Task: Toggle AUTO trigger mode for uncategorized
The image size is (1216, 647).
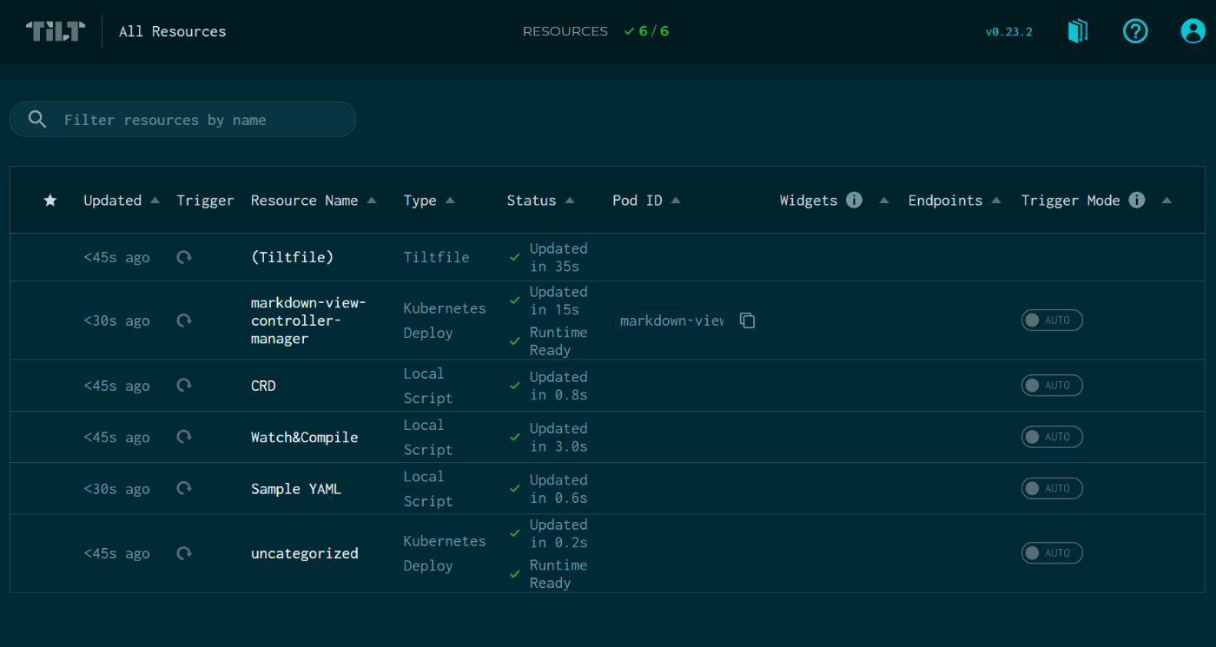Action: coord(1052,552)
